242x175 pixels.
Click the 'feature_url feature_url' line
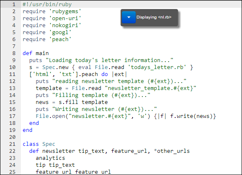[73, 172]
